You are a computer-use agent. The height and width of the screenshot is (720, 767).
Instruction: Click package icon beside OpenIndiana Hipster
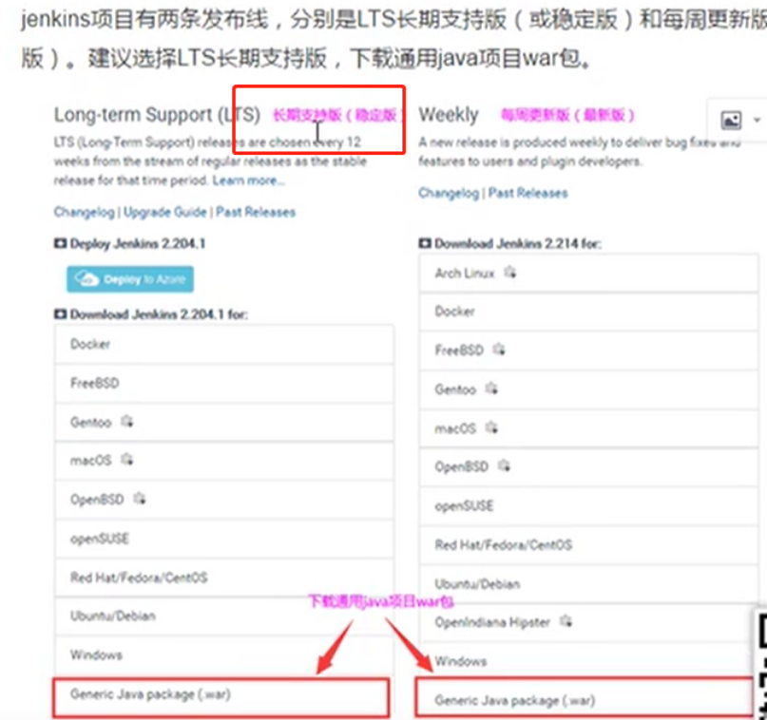pos(566,621)
